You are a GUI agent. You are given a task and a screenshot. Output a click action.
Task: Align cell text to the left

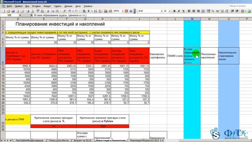pyautogui.click(x=189, y=11)
